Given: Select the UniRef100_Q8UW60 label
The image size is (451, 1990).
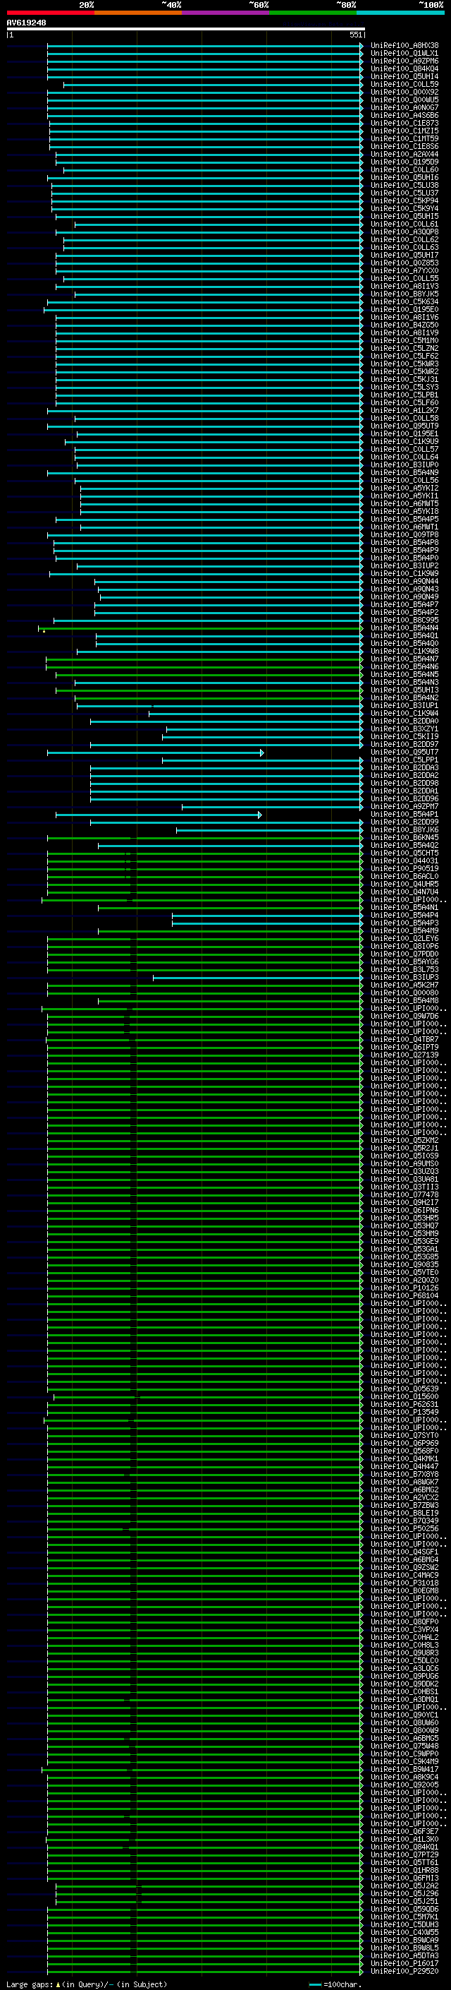Looking at the screenshot, I should [404, 1723].
